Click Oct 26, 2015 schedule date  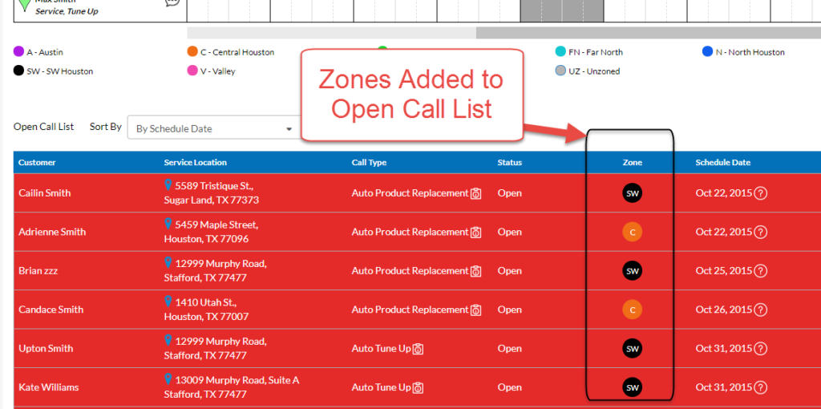click(x=724, y=310)
